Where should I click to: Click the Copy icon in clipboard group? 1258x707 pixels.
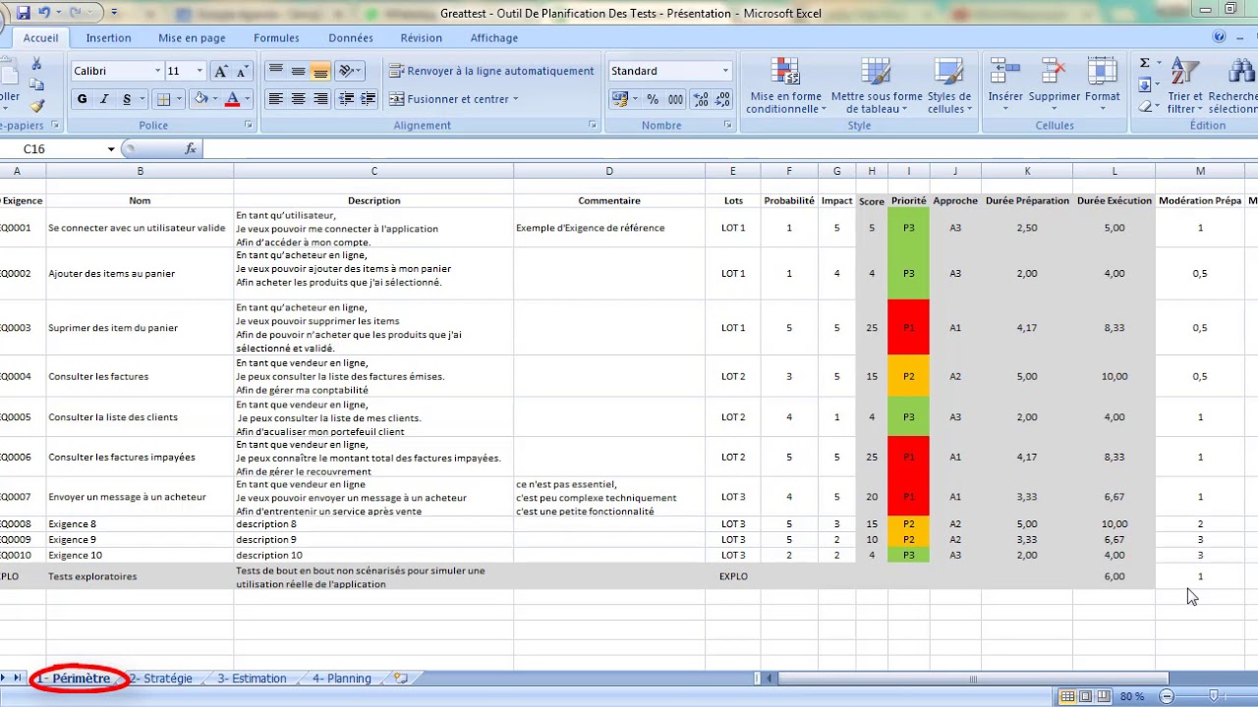tap(37, 84)
